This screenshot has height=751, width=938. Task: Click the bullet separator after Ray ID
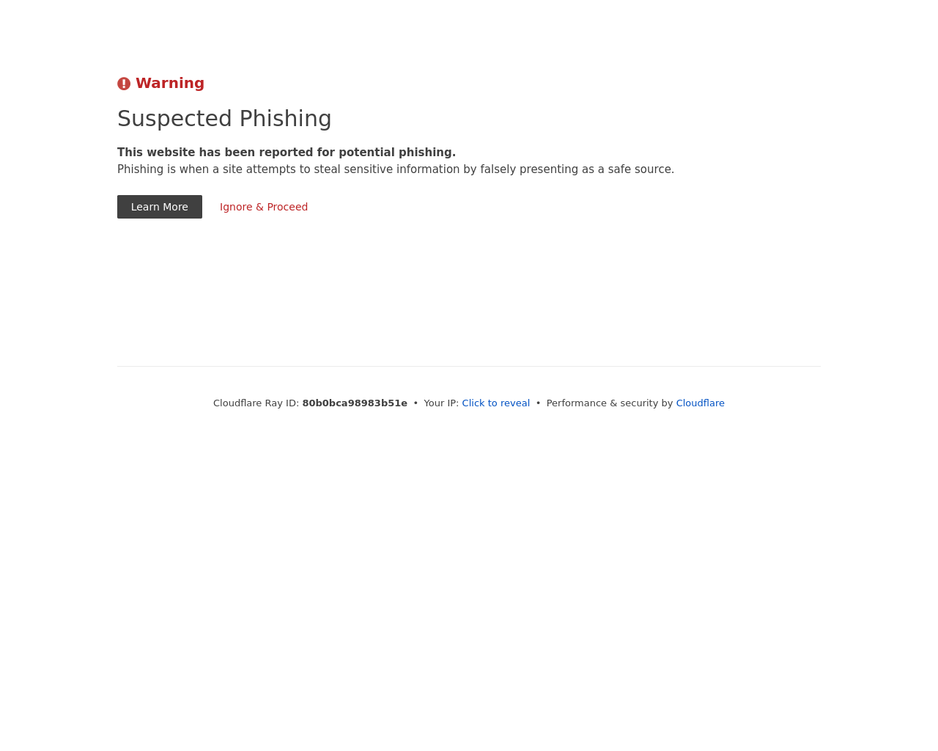click(x=416, y=403)
